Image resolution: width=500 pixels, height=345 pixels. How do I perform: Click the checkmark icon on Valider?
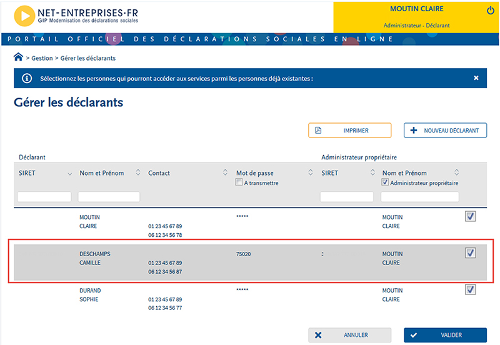point(414,335)
